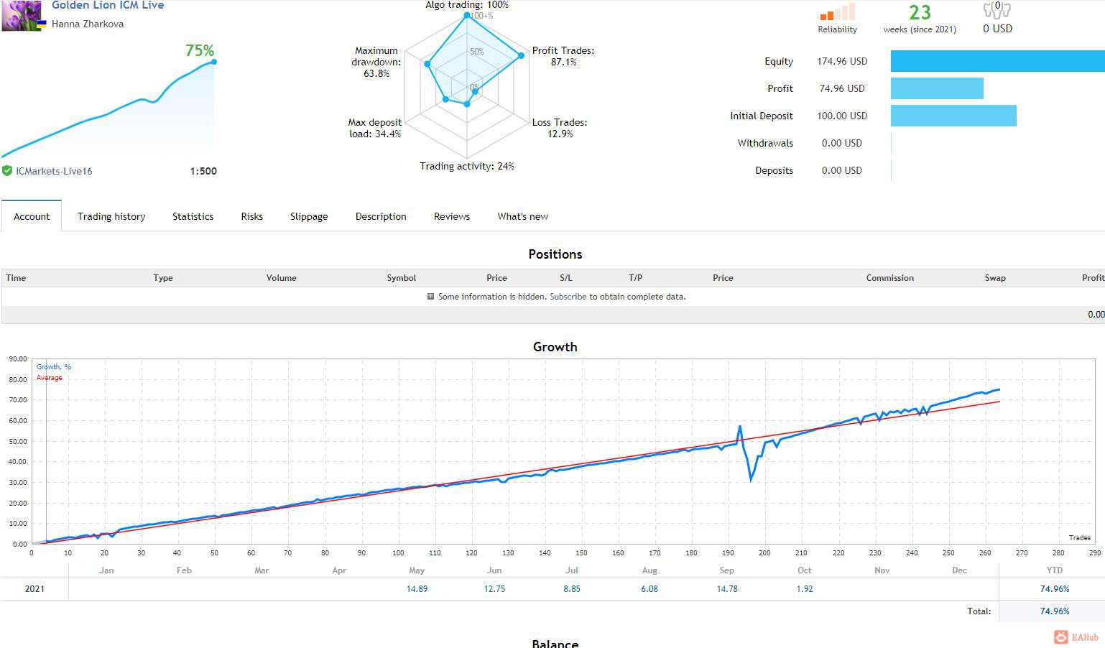Click the Ukrainian flag icon beside Hanna Zharkova
Image resolution: width=1105 pixels, height=648 pixels.
[x=42, y=24]
